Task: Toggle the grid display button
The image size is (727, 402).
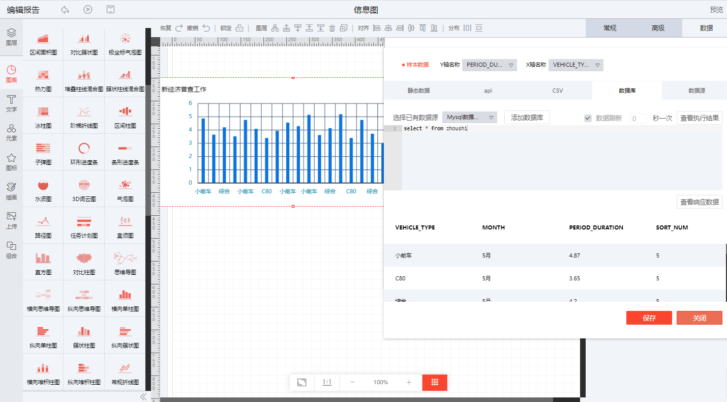Action: [435, 382]
